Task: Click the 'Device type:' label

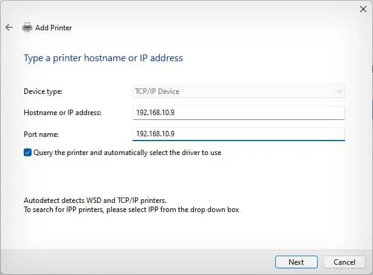Action: click(x=43, y=91)
